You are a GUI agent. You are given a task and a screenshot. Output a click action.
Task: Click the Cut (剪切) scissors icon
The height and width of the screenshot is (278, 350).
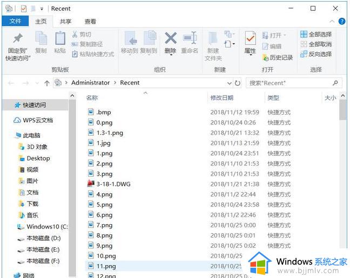pos(75,34)
